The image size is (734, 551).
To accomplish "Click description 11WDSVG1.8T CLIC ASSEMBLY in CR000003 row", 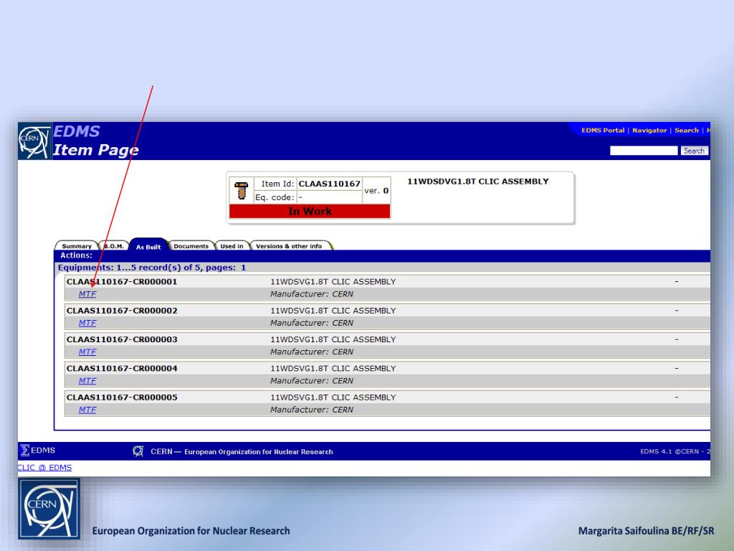I will pyautogui.click(x=333, y=339).
